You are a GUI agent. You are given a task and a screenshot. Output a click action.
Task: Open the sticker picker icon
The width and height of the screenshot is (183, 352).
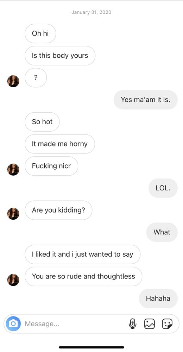167,324
